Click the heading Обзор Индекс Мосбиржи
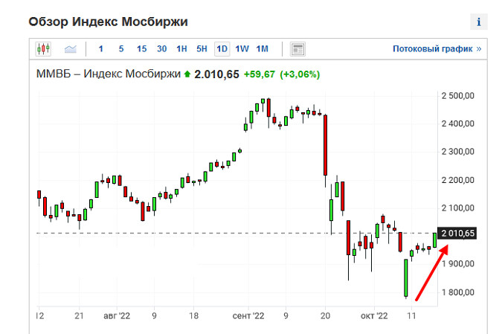The width and height of the screenshot is (502, 334). (x=109, y=22)
